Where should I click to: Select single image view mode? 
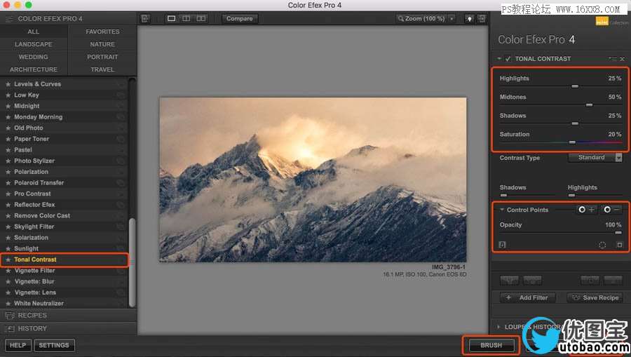(x=171, y=18)
